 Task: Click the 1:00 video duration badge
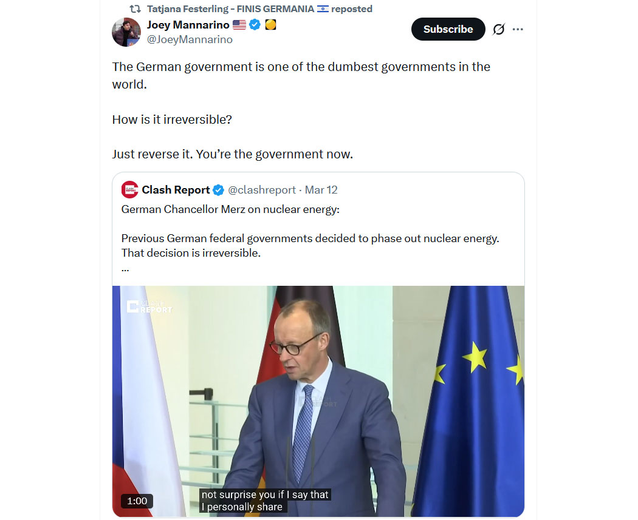[x=137, y=501]
